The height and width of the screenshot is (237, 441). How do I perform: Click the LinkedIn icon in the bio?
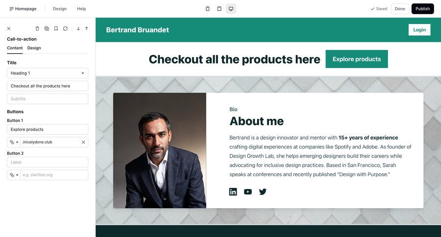click(233, 191)
